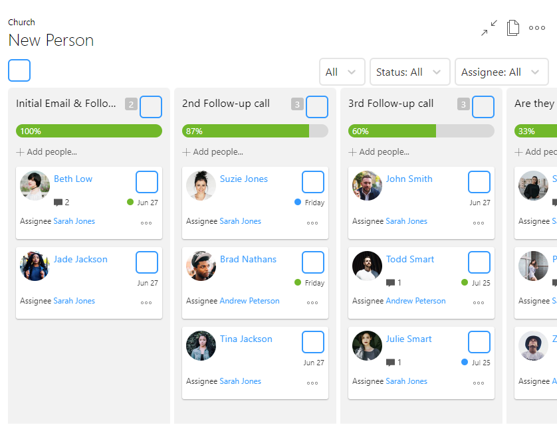Click assignee Sarah Jones on Tina Jackson card
The image size is (557, 435).
(x=240, y=381)
